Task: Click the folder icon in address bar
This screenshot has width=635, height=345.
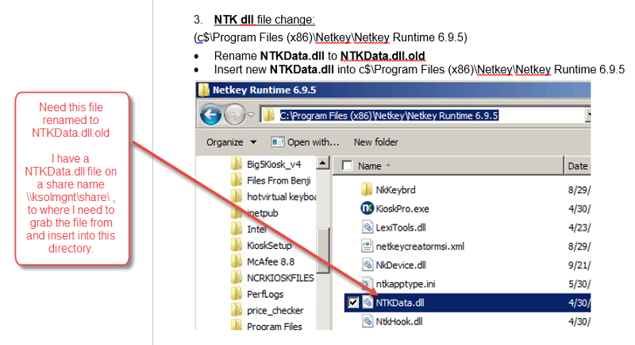Action: (x=268, y=115)
